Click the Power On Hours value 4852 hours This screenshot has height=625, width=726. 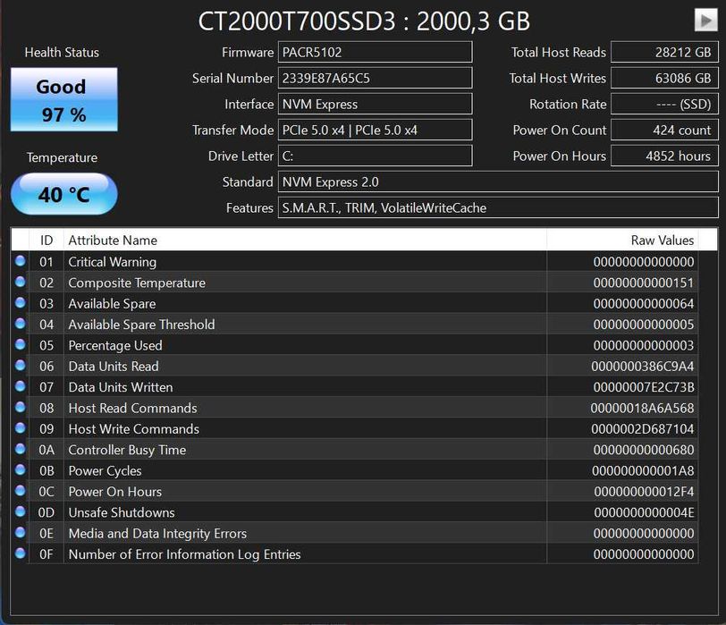[665, 156]
